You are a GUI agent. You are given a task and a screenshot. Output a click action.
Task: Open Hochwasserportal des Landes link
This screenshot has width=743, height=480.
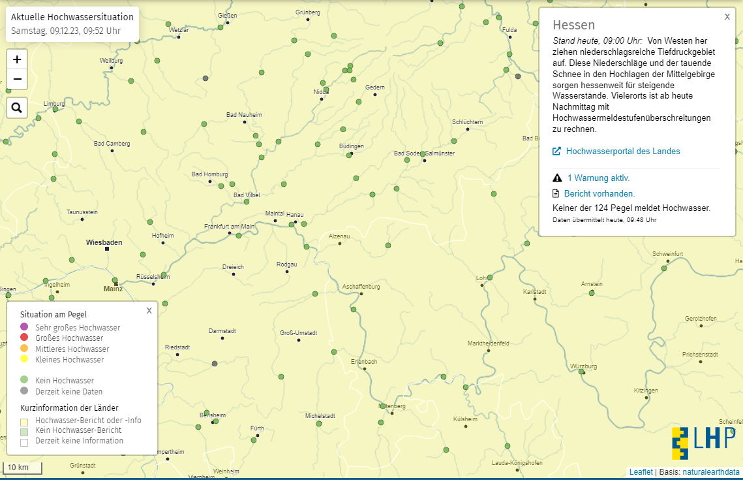pos(622,152)
